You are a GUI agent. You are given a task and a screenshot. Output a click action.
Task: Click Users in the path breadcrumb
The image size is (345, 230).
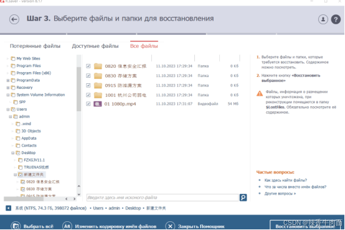(x=98, y=208)
